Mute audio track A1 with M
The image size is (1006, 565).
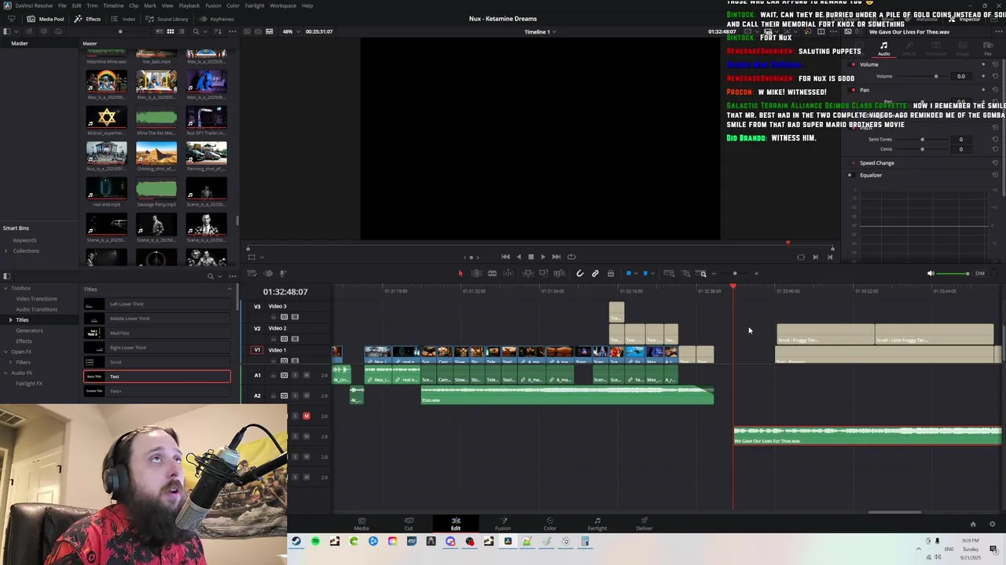pos(306,375)
